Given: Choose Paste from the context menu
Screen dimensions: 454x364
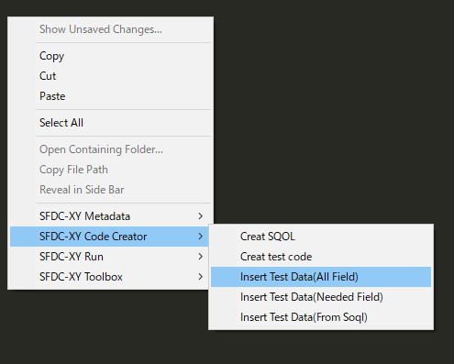Looking at the screenshot, I should click(110, 96).
